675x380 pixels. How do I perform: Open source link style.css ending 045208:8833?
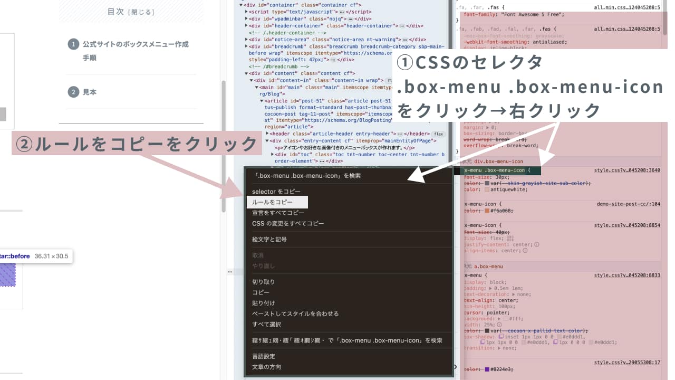[x=627, y=275]
